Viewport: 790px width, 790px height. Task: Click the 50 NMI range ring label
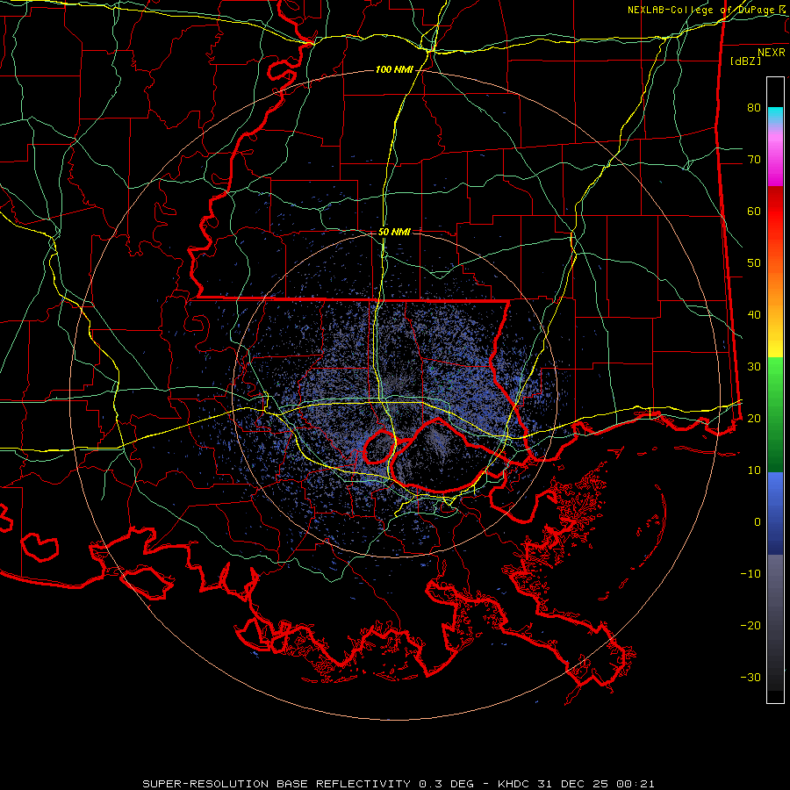point(394,232)
